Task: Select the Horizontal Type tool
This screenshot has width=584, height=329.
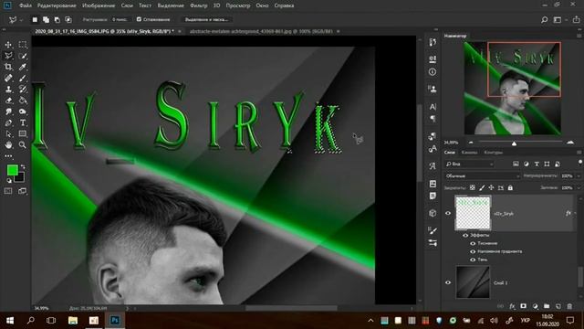Action: (x=22, y=122)
